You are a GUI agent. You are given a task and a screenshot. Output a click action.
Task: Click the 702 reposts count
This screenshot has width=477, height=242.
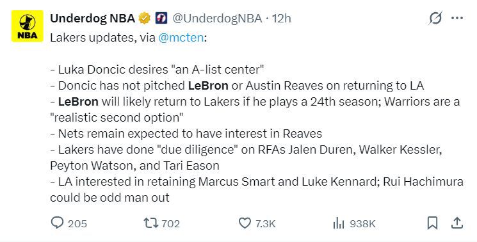click(x=171, y=224)
